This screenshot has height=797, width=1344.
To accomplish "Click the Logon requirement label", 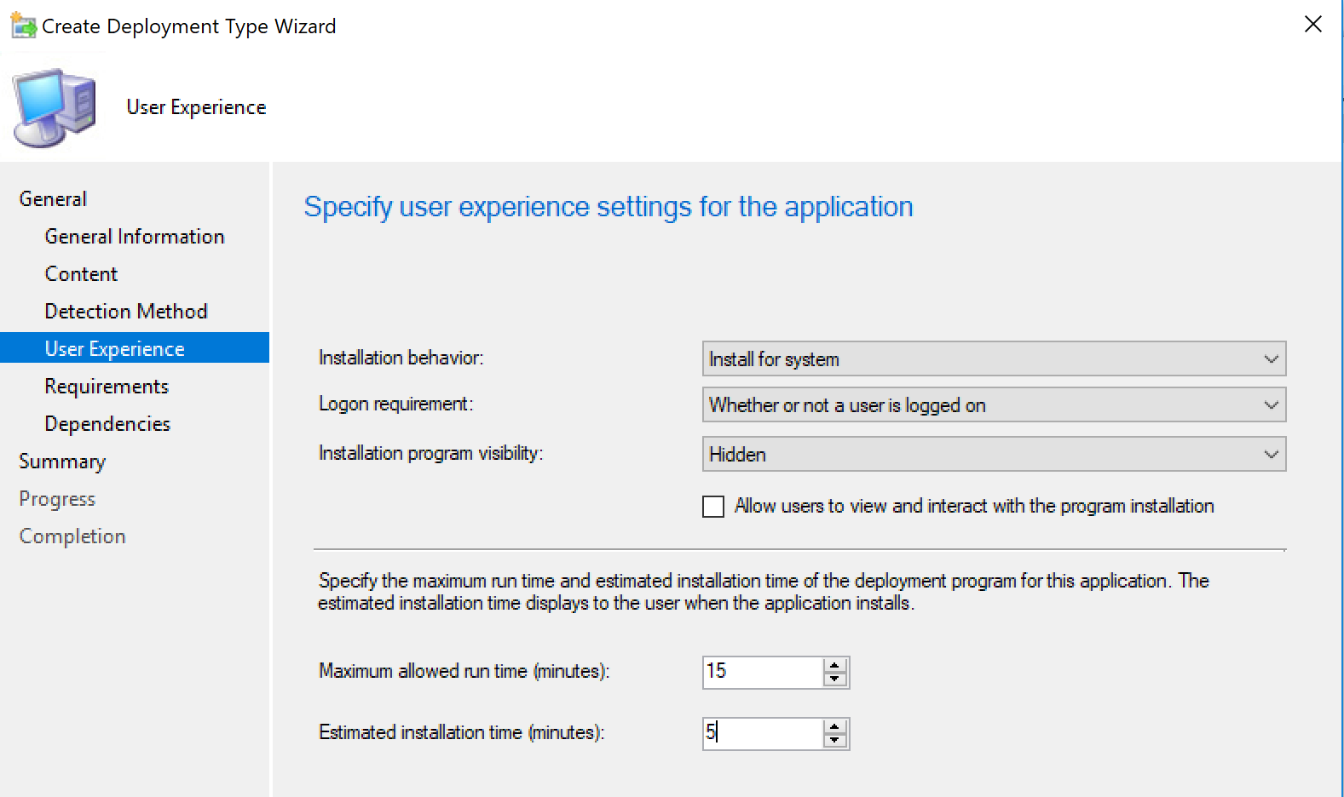I will pyautogui.click(x=395, y=404).
